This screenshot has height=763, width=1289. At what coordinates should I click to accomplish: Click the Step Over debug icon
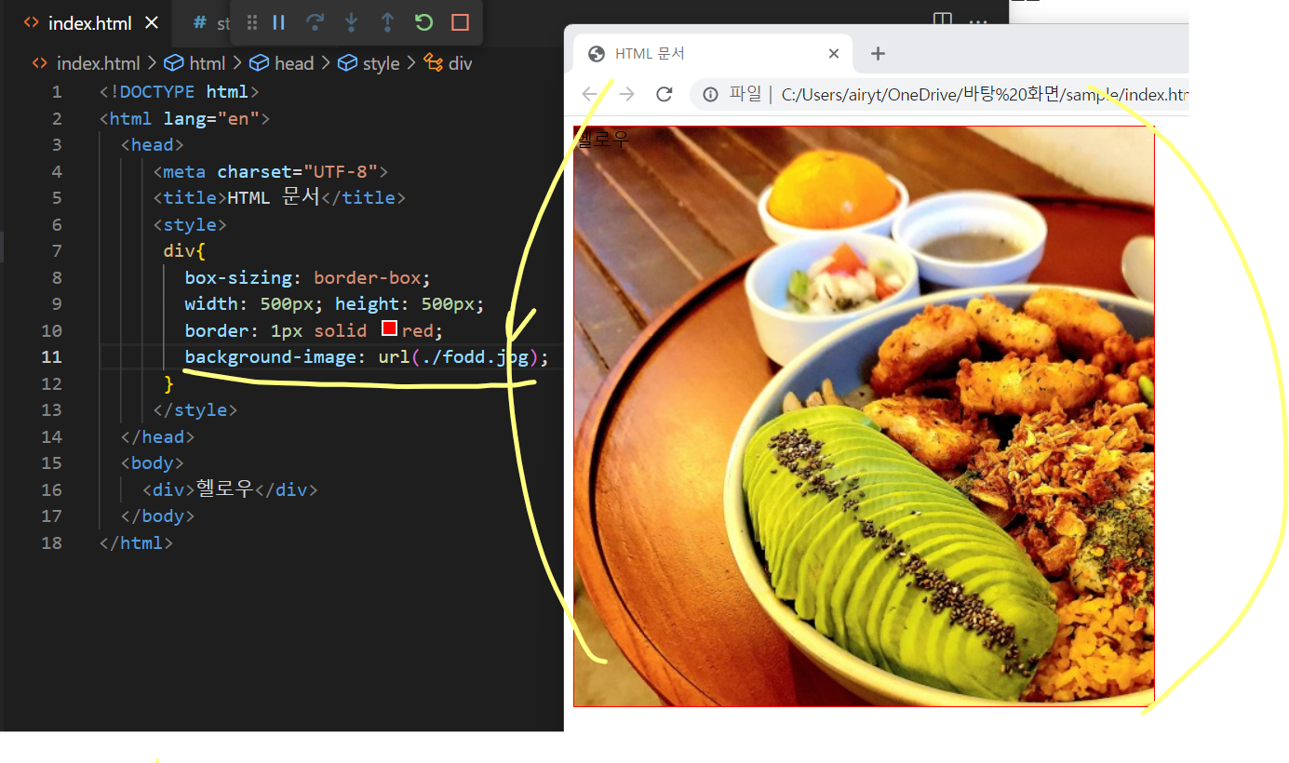315,22
